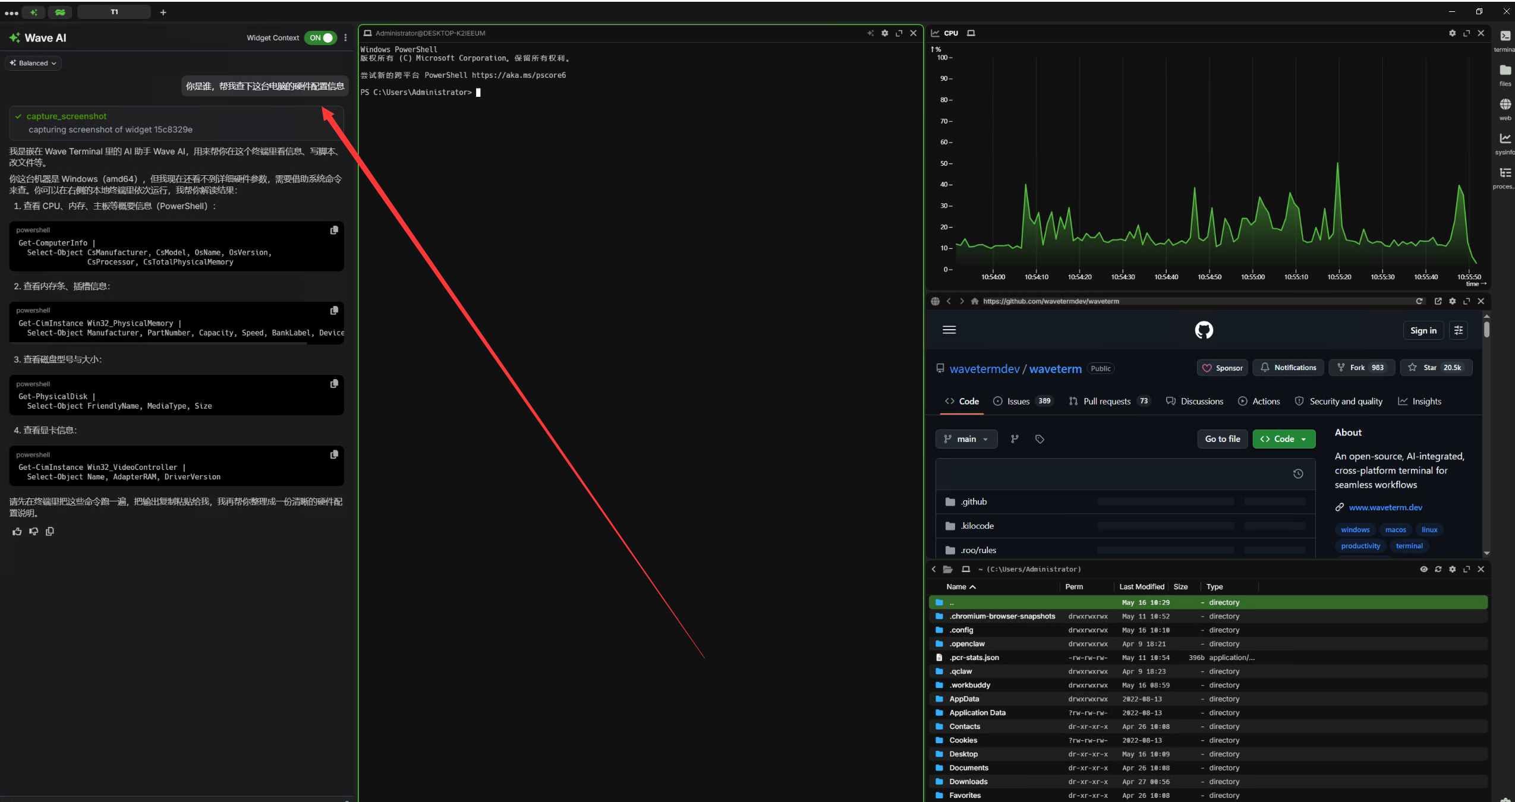Copy the Win32_PhysicalMemory code block
This screenshot has height=802, width=1515.
334,310
